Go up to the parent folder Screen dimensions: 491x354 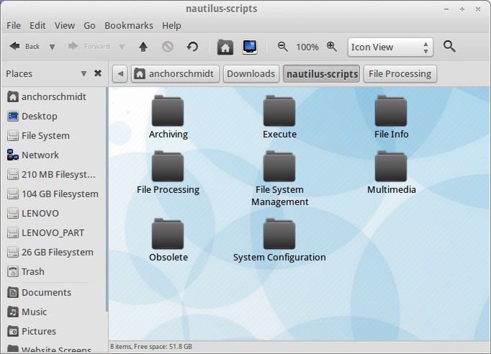(x=143, y=47)
